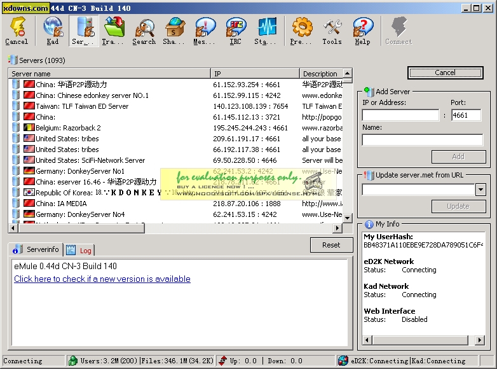Open the Statistics toolbar icon
Screen dimensions: 497x369
(x=266, y=31)
